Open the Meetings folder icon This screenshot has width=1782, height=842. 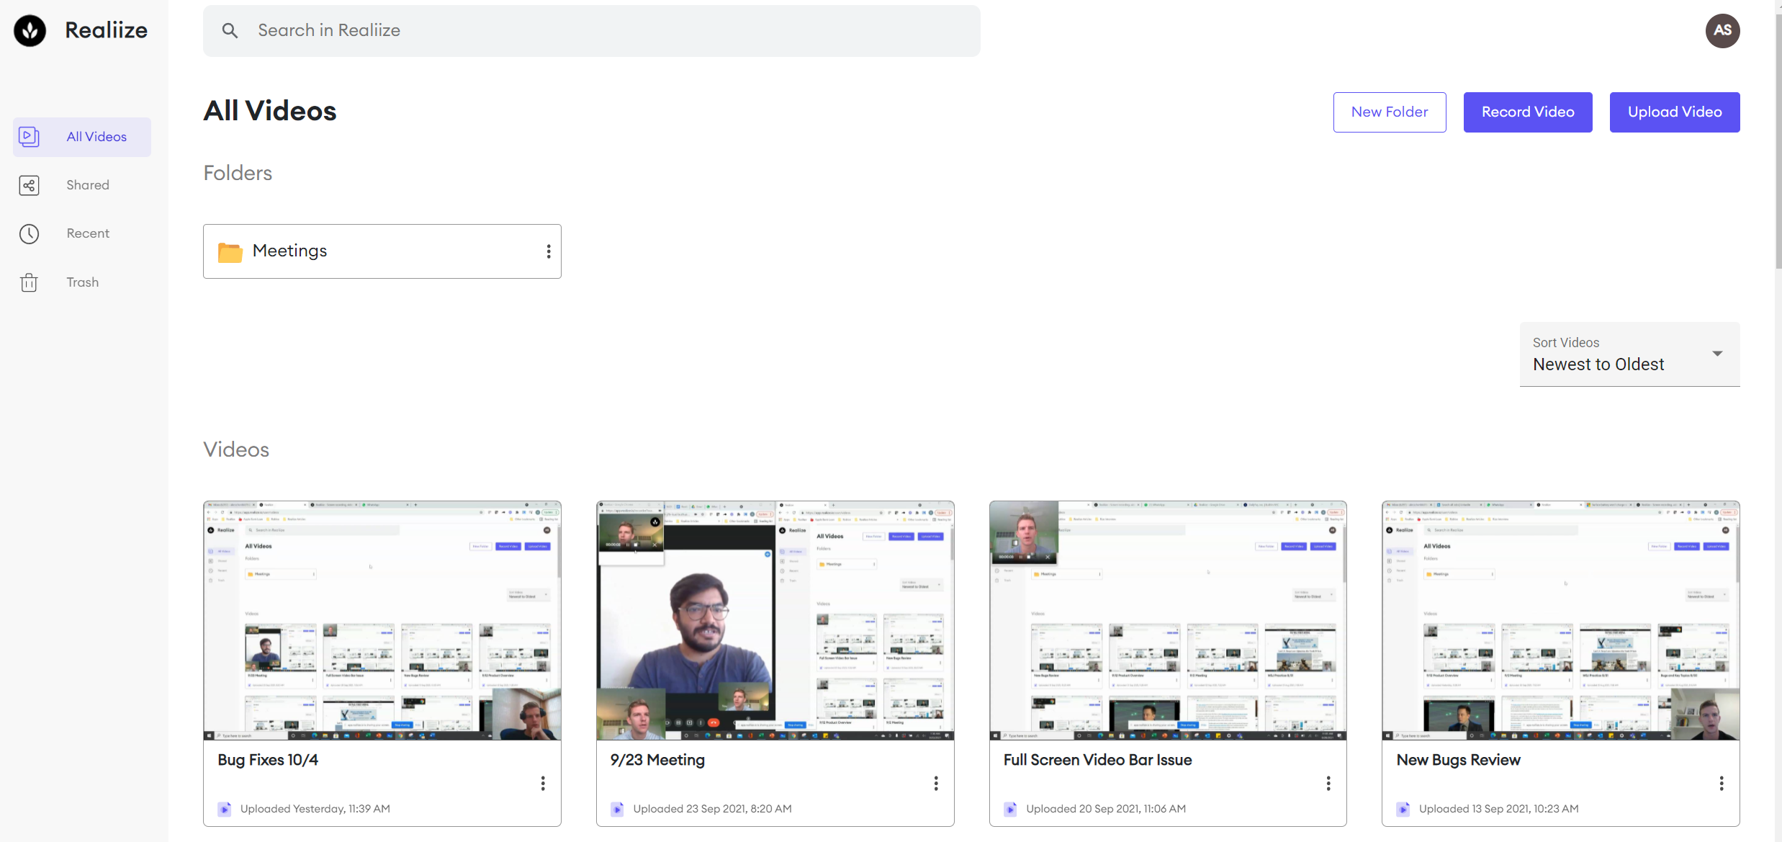point(229,251)
